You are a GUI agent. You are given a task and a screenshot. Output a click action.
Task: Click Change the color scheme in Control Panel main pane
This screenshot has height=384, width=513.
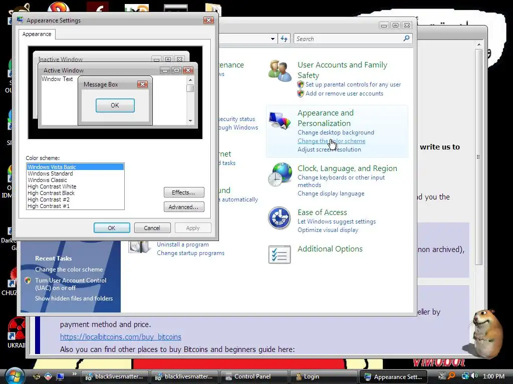pyautogui.click(x=331, y=141)
